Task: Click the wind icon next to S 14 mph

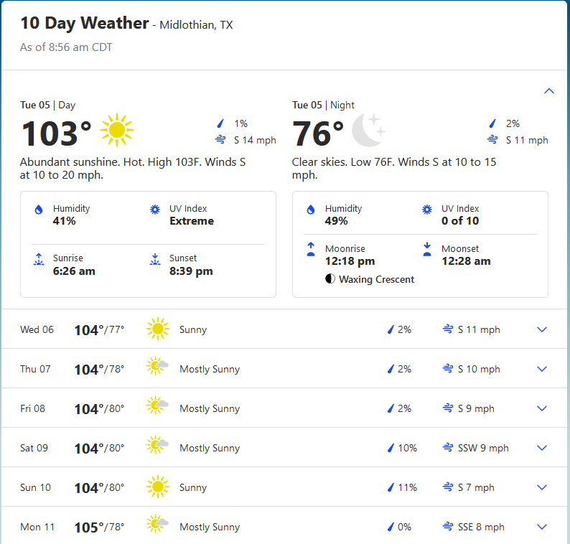Action: tap(220, 139)
